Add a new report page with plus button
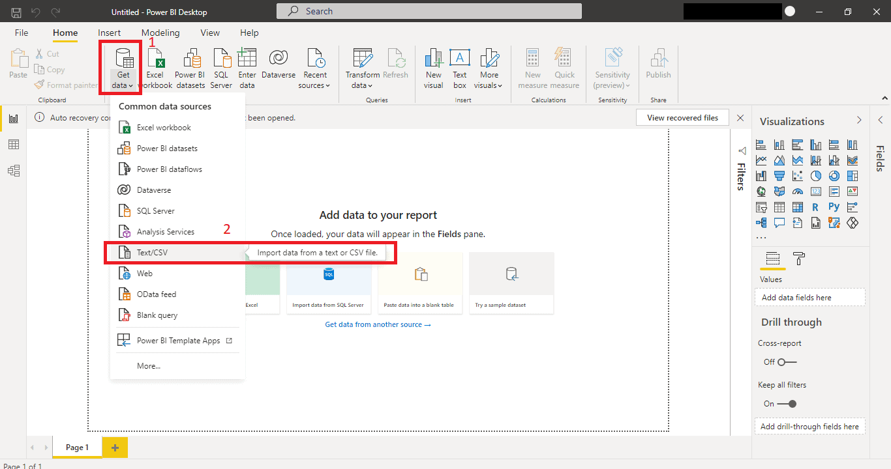 click(x=115, y=448)
